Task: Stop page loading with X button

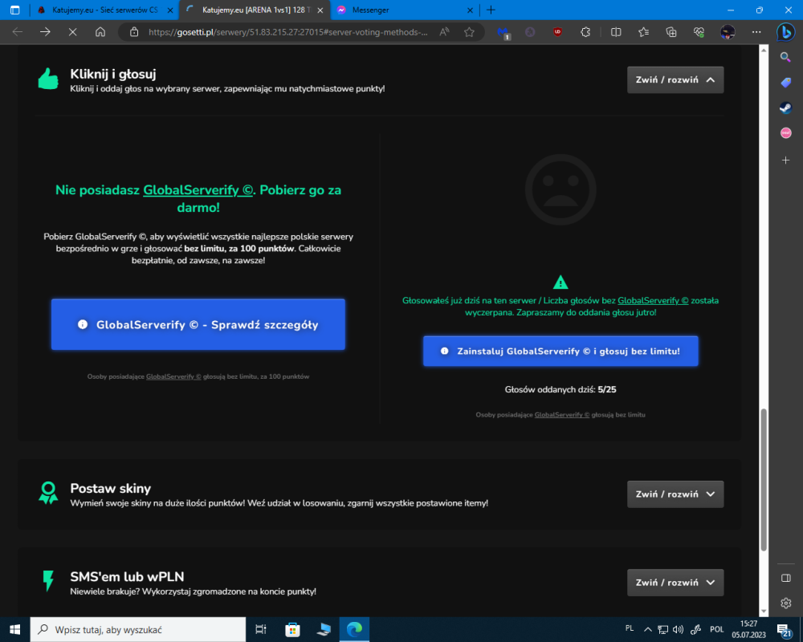Action: [73, 32]
